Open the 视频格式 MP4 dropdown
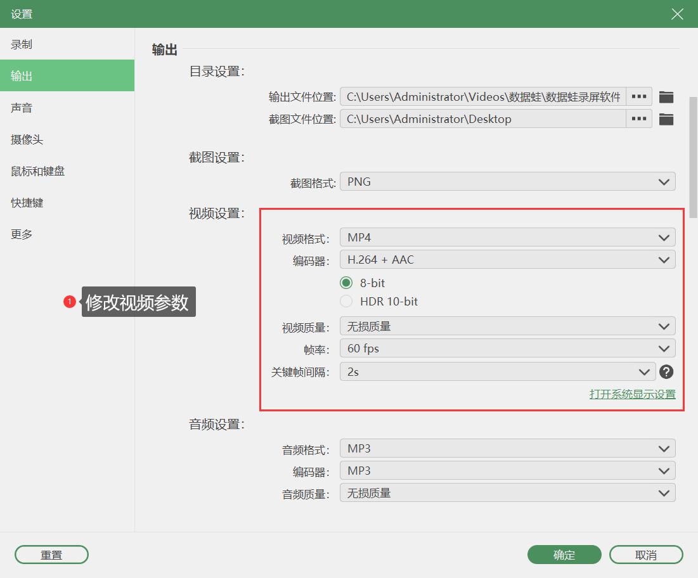Image resolution: width=698 pixels, height=578 pixels. 507,237
